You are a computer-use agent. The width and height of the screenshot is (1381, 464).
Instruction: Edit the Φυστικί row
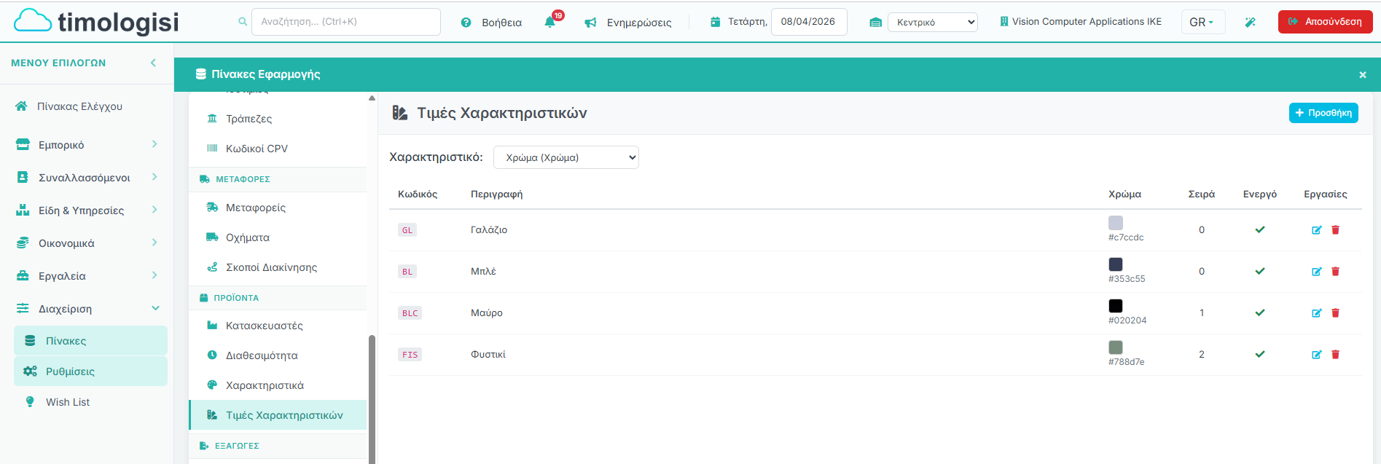pos(1316,355)
